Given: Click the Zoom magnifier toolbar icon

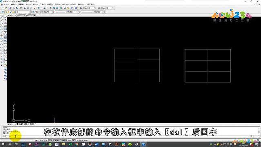Looking at the screenshot, I should point(54,8).
